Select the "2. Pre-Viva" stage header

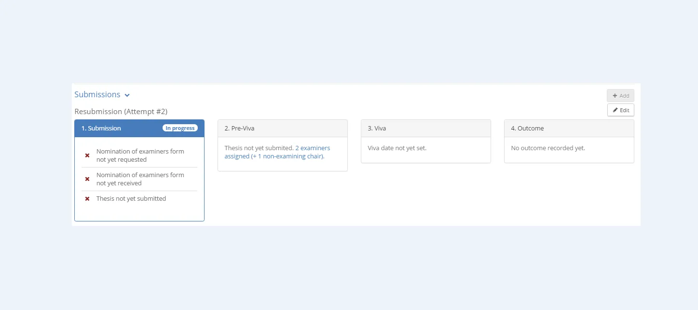point(239,128)
